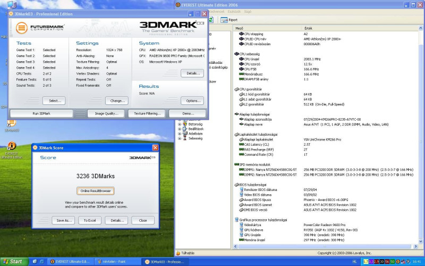Click the Alaplap tulajdonságai section icon
425x266 pixels.
[236, 114]
